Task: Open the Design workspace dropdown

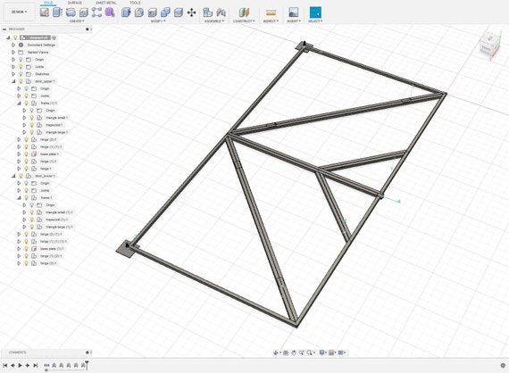Action: pos(19,12)
